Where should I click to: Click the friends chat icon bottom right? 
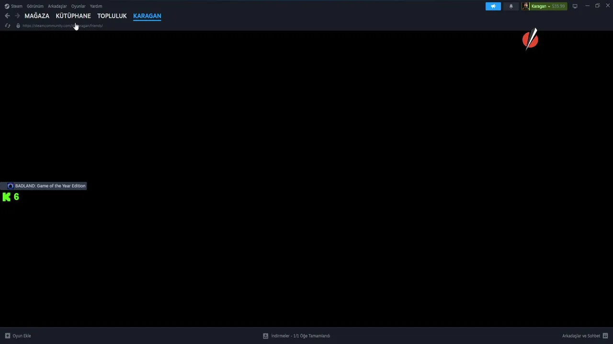coord(605,336)
